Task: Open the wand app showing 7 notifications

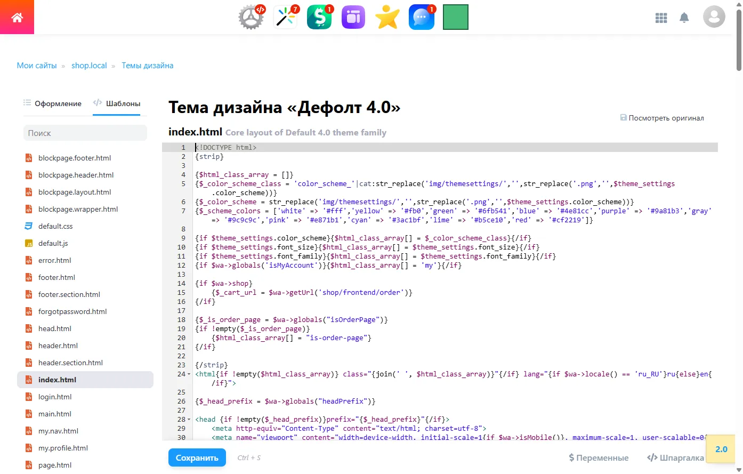Action: click(x=285, y=17)
